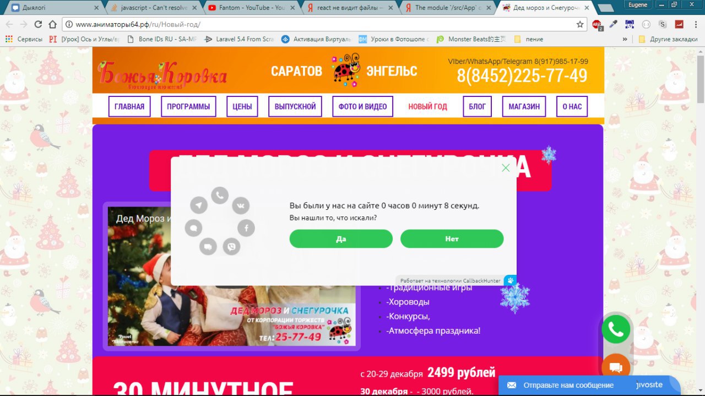The width and height of the screenshot is (705, 396).
Task: Click the browser Forward arrow
Action: tap(24, 24)
